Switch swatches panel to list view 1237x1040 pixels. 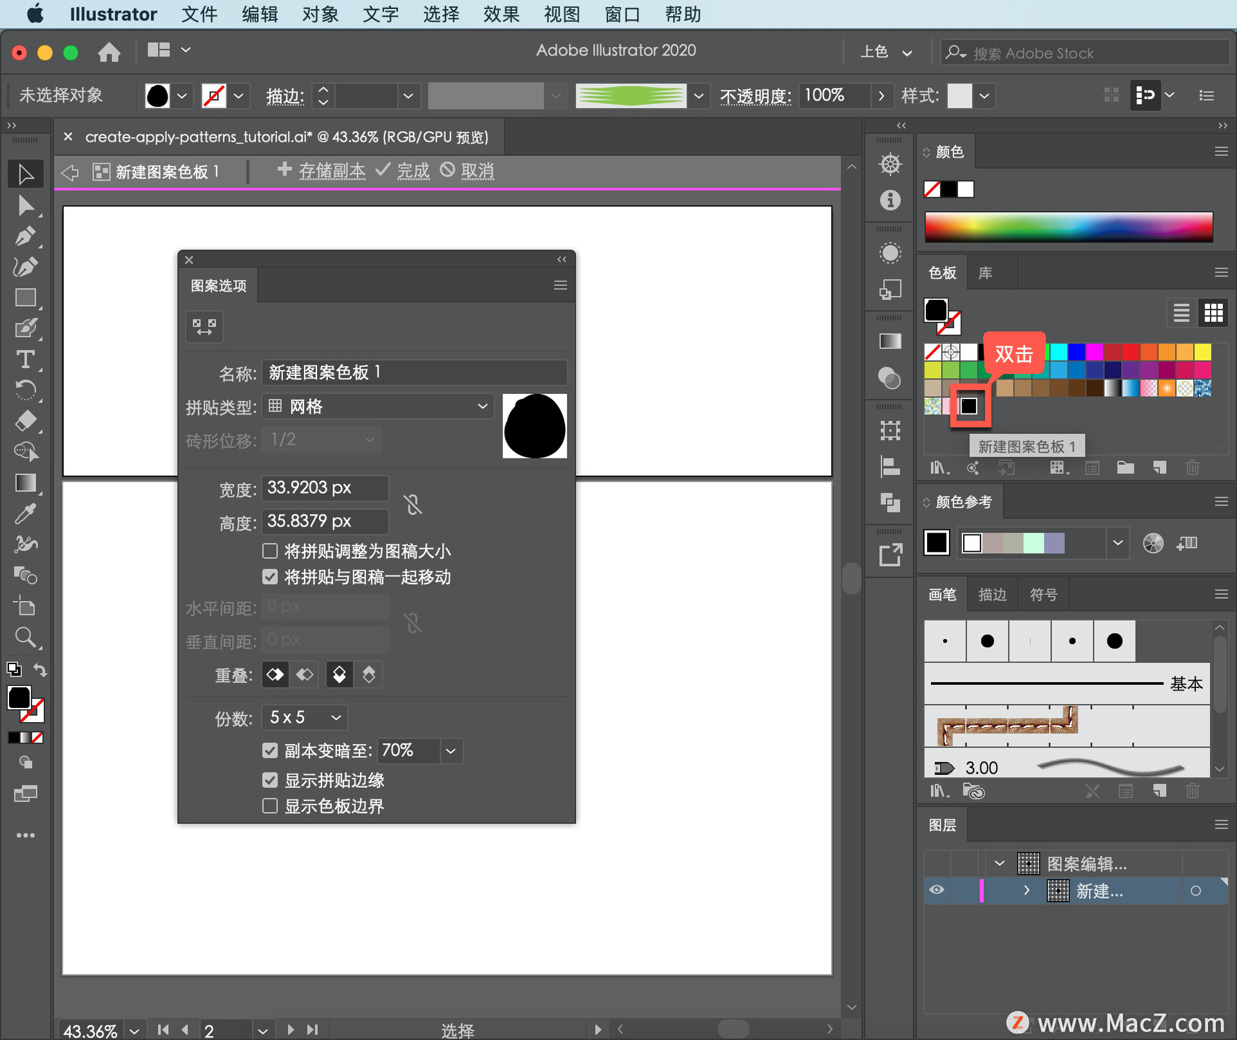(1181, 313)
